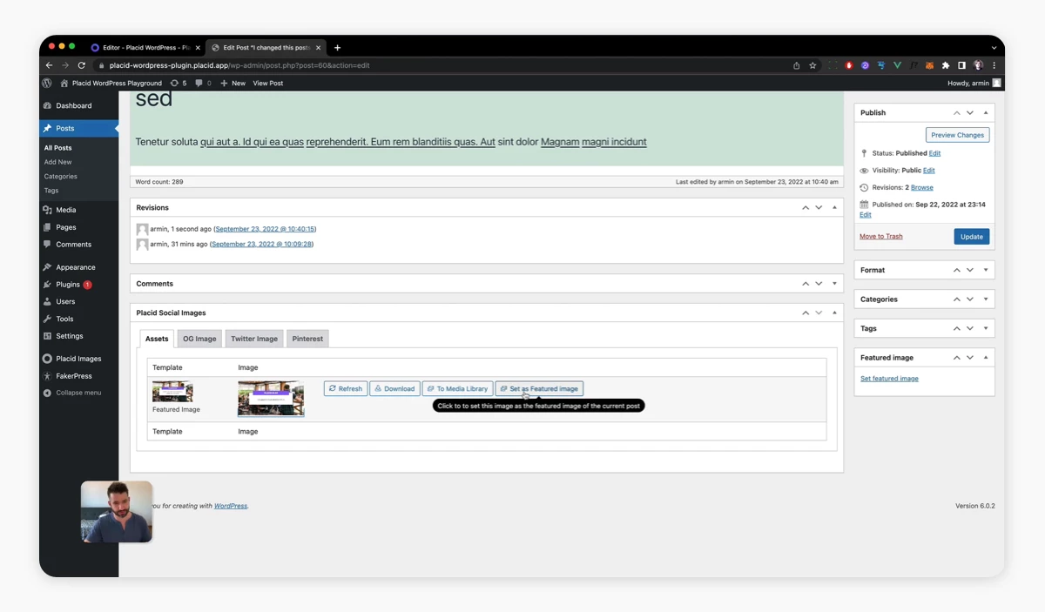The height and width of the screenshot is (612, 1045).
Task: Click the generated Featured Image preview thumbnail
Action: pos(271,399)
